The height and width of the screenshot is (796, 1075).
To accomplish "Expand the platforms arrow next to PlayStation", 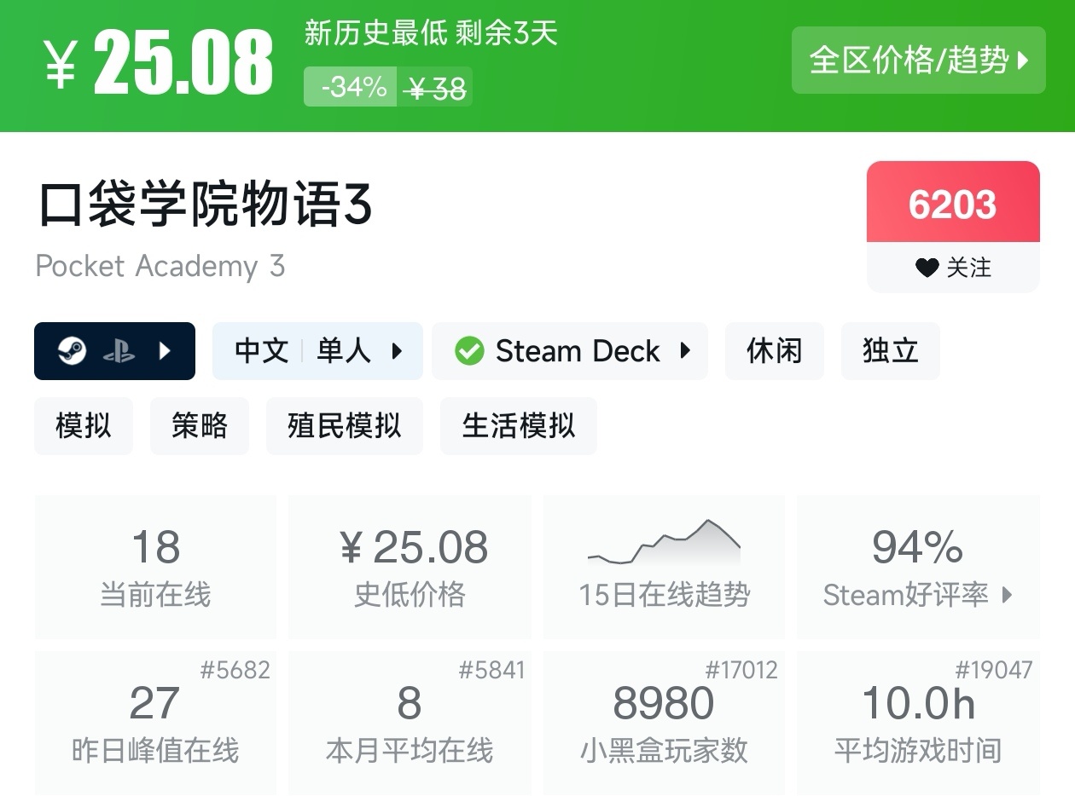I will (166, 351).
